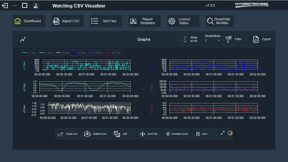Go to the DashBoard

29,21
